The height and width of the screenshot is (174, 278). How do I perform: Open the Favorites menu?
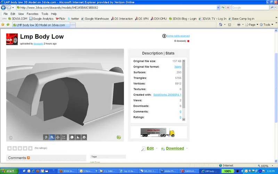coord(33,14)
